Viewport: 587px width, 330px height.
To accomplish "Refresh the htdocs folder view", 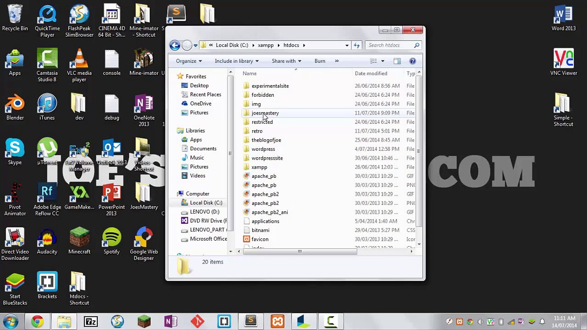I will [357, 45].
